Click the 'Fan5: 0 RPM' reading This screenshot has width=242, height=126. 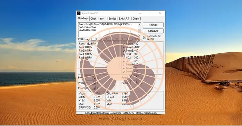86,58
